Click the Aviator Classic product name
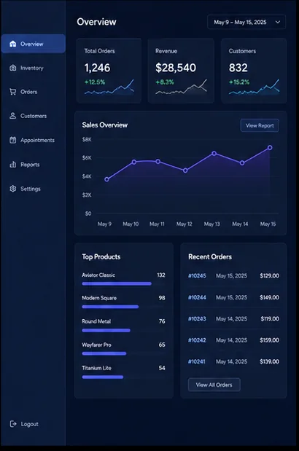This screenshot has height=451, width=299. point(98,275)
